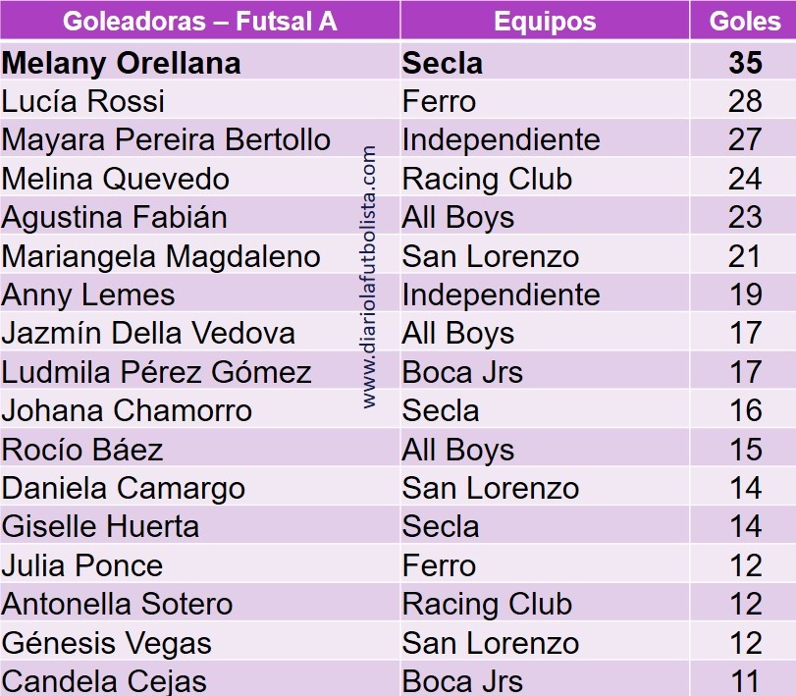Click the "Goleadoras – Futsal A" column header

coord(199,22)
